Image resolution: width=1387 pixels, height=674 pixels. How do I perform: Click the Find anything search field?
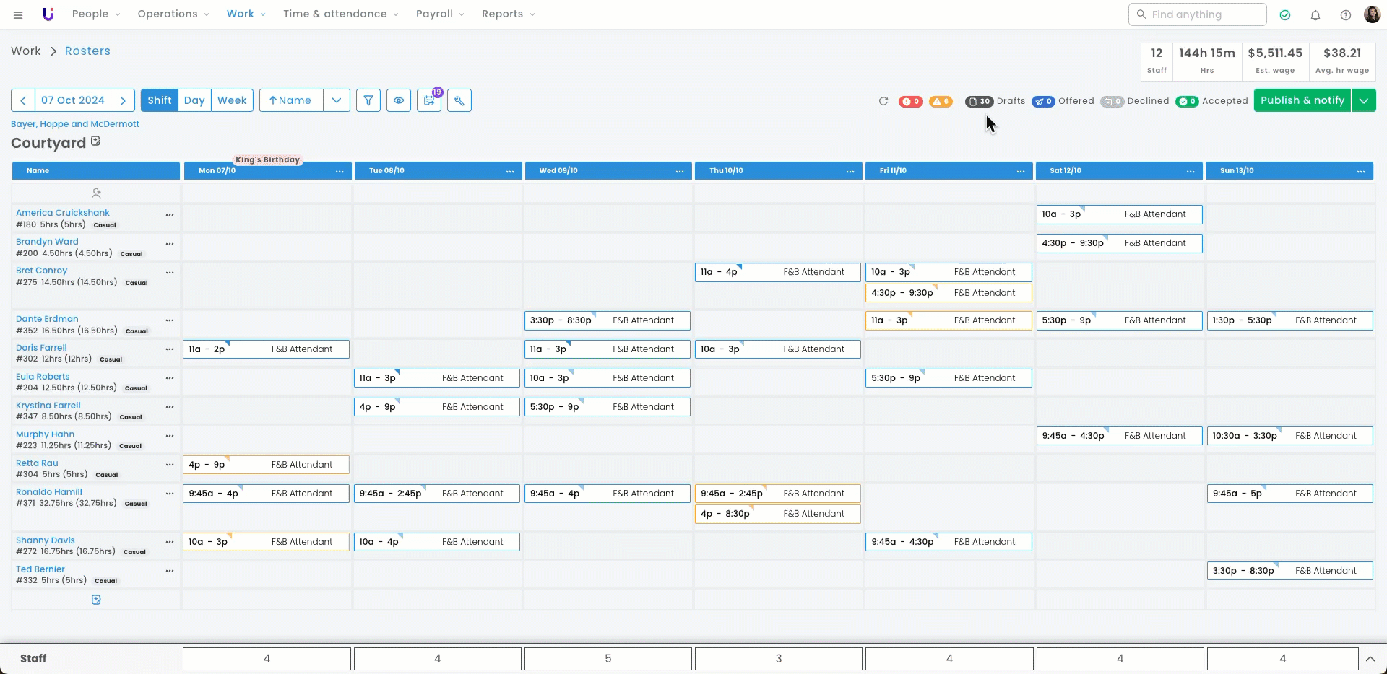[1199, 14]
